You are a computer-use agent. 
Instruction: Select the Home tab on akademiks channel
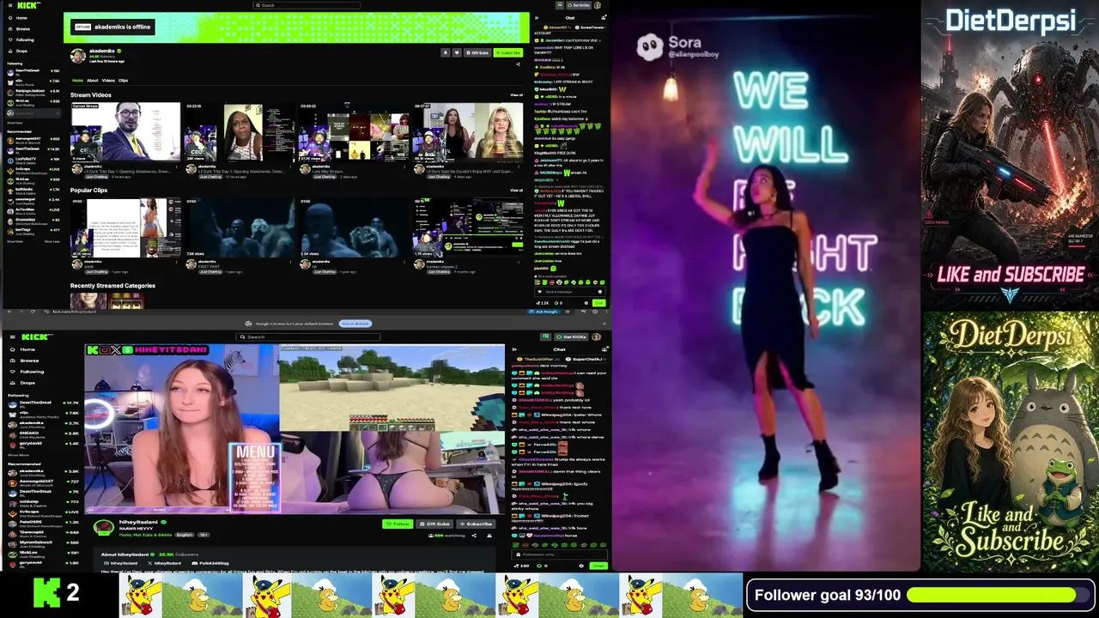tap(77, 81)
